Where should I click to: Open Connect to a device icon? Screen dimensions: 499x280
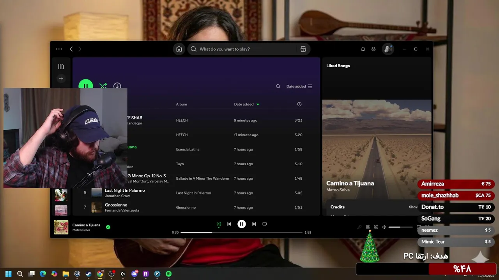[x=376, y=227]
